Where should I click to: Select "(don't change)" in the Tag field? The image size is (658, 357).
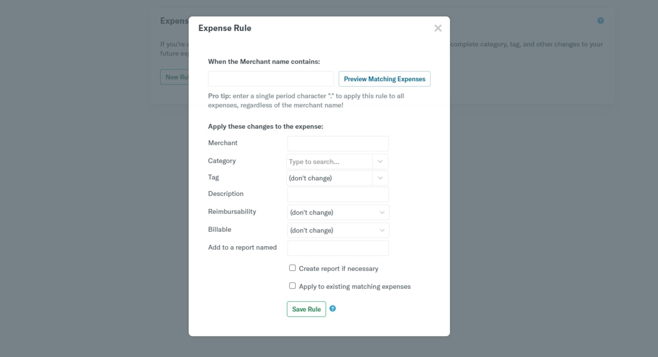[329, 178]
